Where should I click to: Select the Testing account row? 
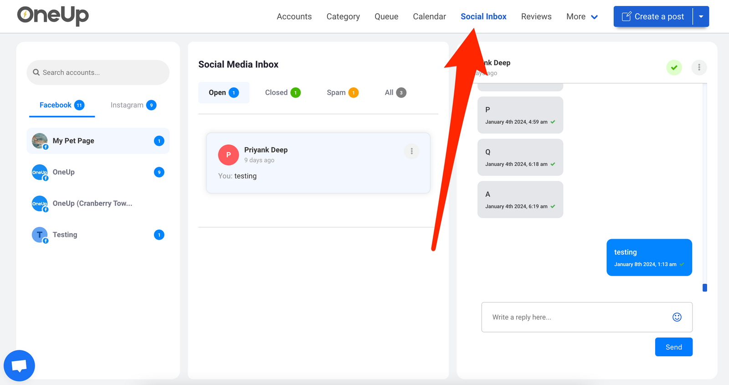(98, 235)
